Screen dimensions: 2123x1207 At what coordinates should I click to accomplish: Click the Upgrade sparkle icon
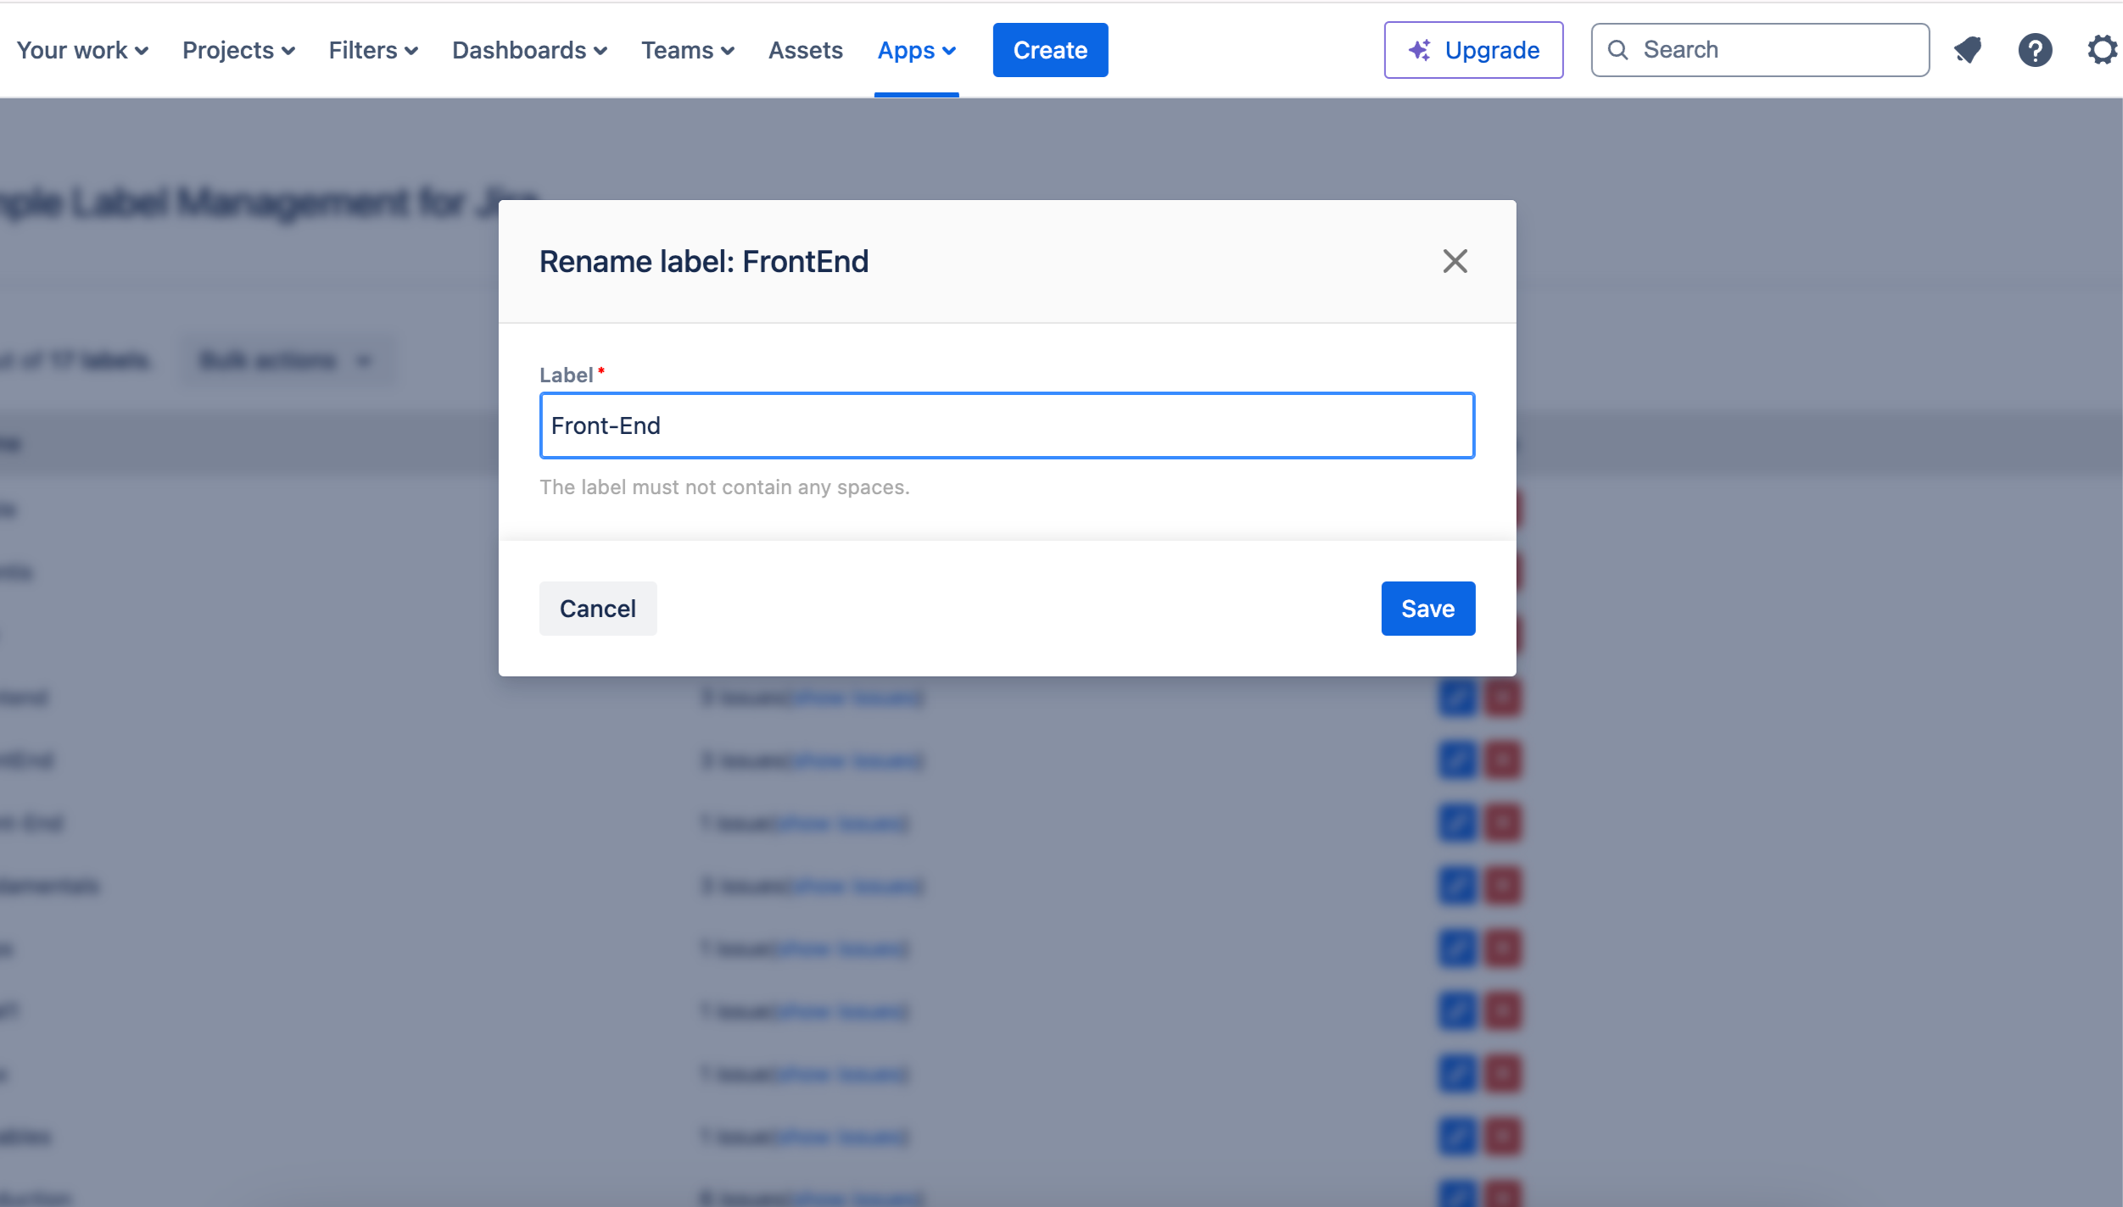[x=1419, y=50]
